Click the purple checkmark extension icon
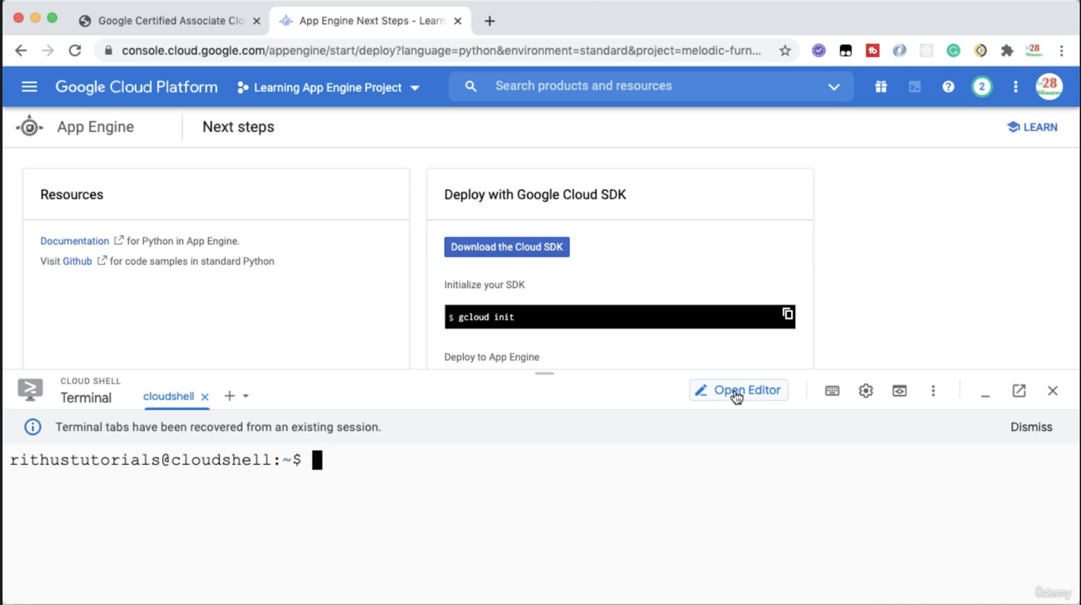 pyautogui.click(x=819, y=51)
